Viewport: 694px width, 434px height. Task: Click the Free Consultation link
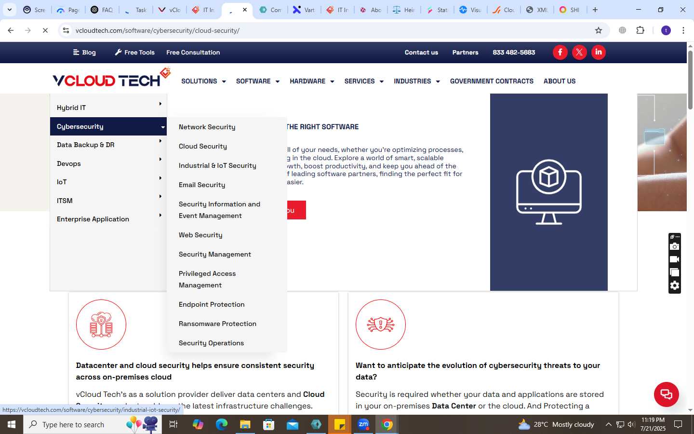[x=193, y=53]
